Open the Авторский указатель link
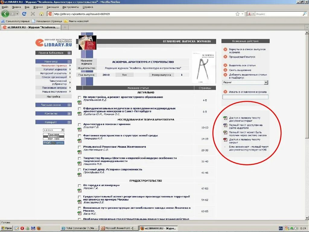Viewport: 309px width, 232px height. click(x=53, y=73)
